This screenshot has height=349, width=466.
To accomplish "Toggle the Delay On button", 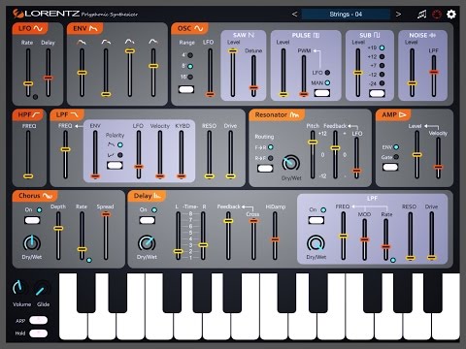I will (148, 220).
